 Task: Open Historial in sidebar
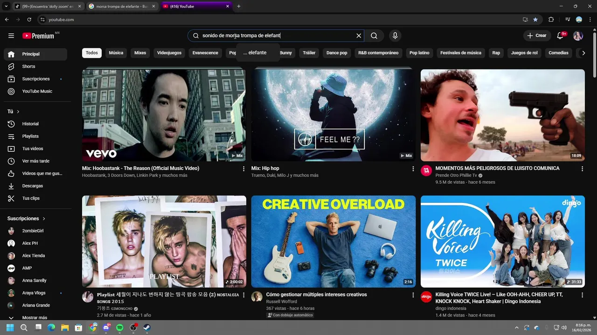pyautogui.click(x=35, y=124)
